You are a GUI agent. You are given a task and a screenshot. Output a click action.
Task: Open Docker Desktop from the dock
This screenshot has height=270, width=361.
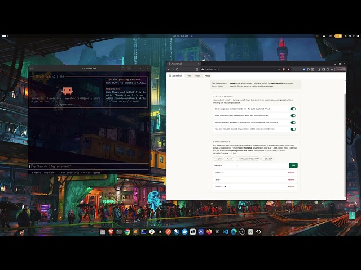(184, 232)
